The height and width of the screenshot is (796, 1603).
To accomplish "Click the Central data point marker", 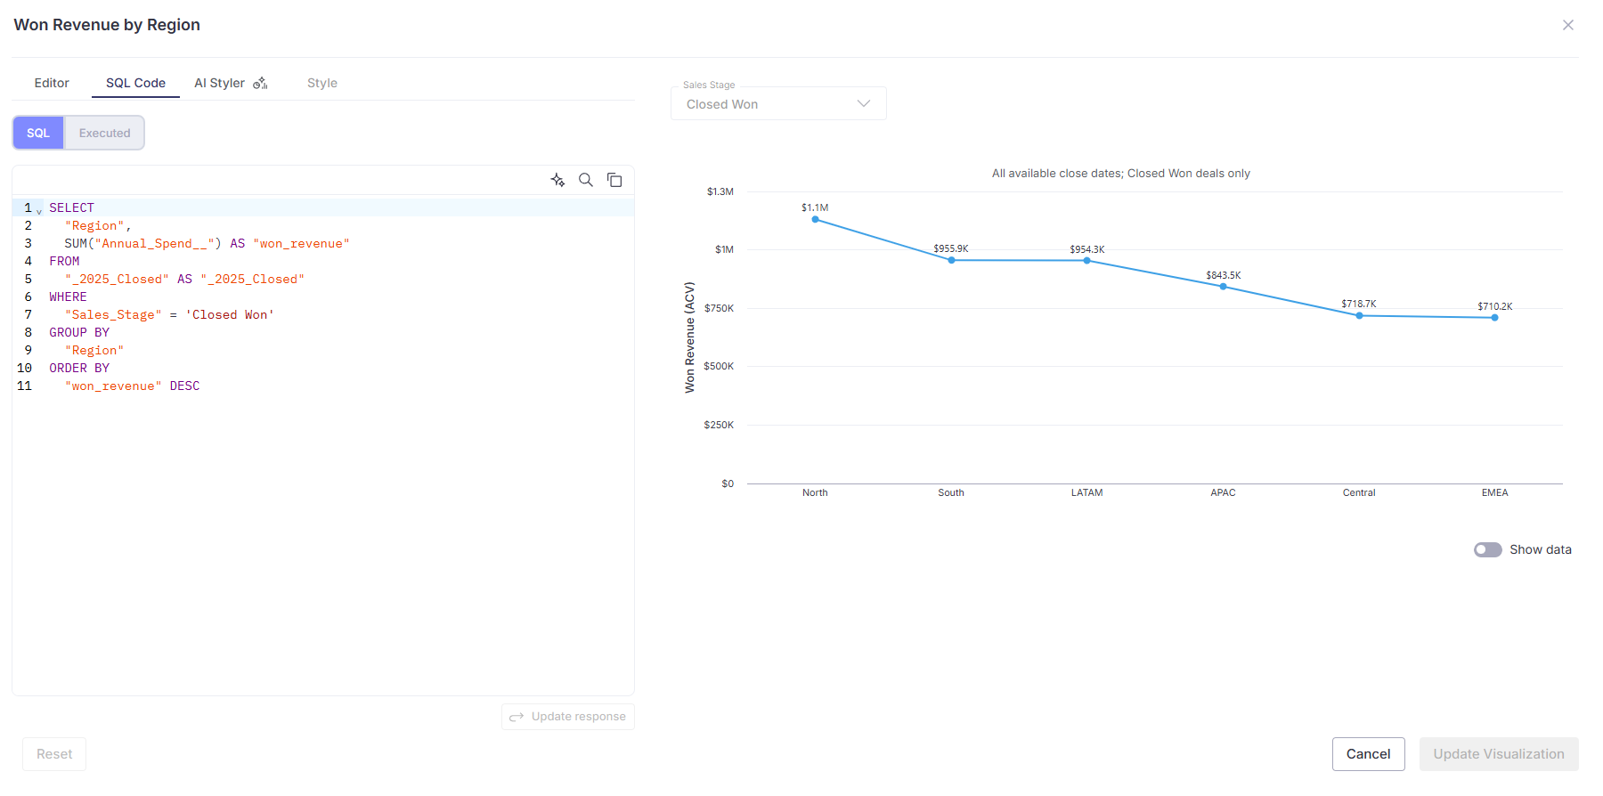I will click(1359, 315).
